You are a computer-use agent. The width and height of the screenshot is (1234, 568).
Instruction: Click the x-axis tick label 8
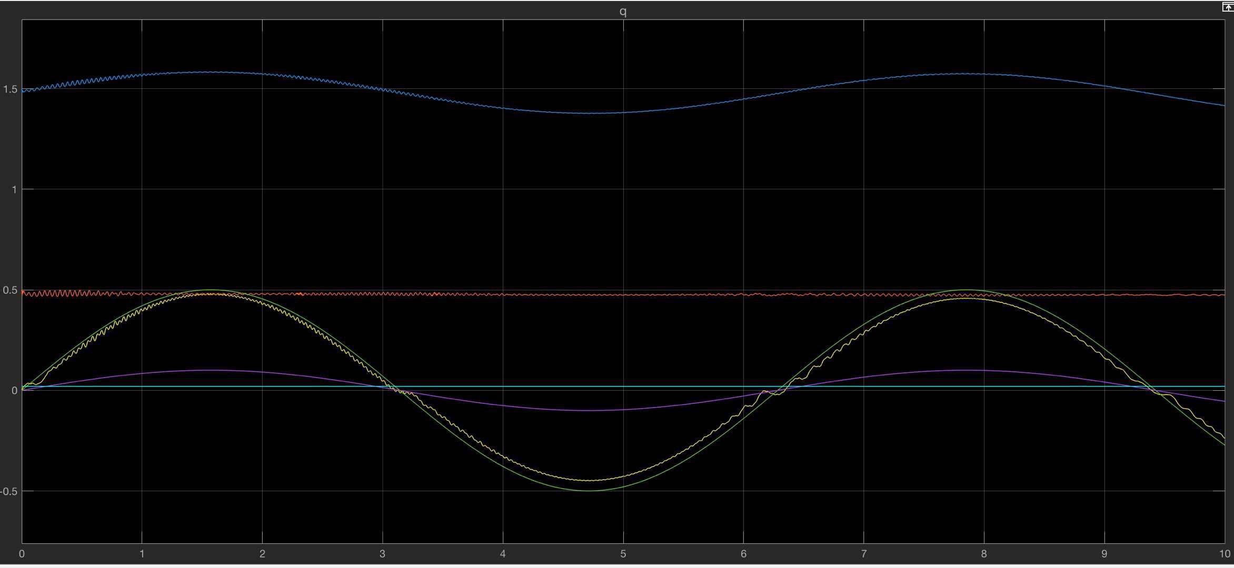(984, 554)
